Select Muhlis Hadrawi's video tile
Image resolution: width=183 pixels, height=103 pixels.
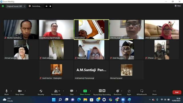pyautogui.click(x=21, y=29)
